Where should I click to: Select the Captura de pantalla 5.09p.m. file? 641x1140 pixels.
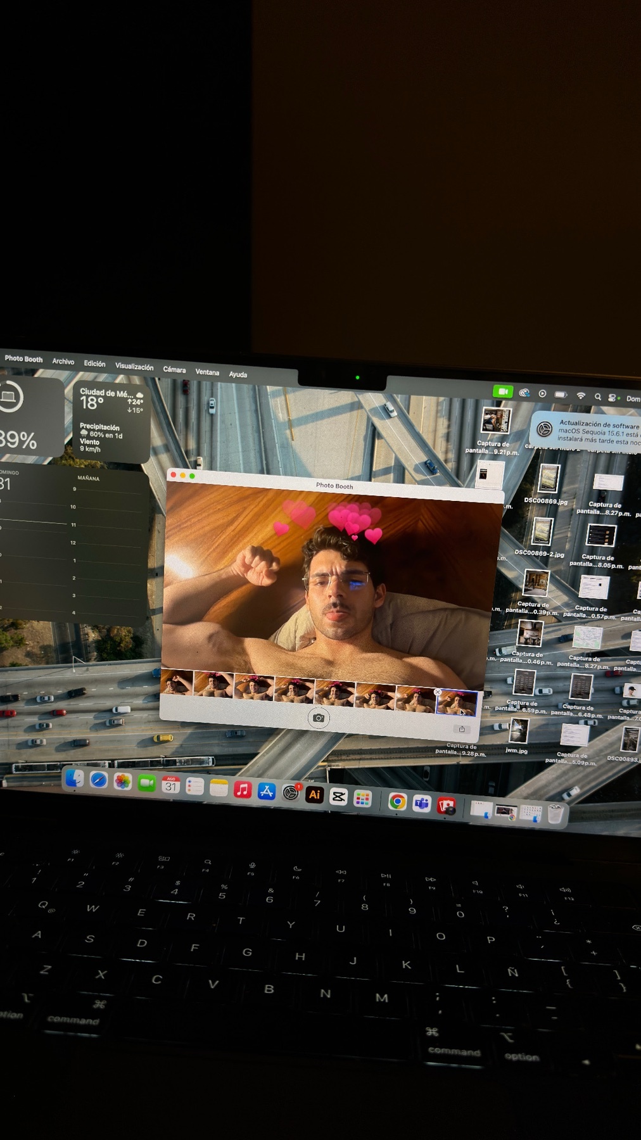tap(574, 735)
